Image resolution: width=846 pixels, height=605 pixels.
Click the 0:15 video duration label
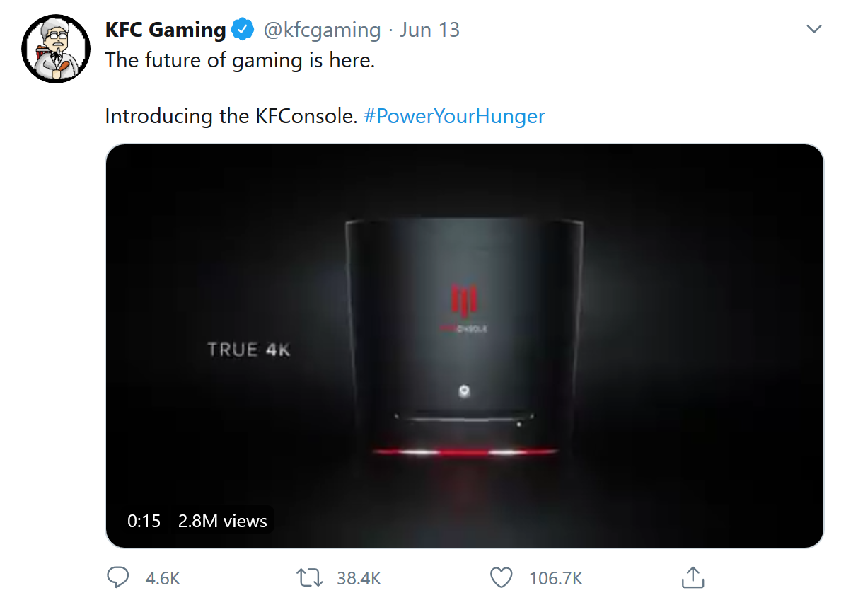(144, 521)
